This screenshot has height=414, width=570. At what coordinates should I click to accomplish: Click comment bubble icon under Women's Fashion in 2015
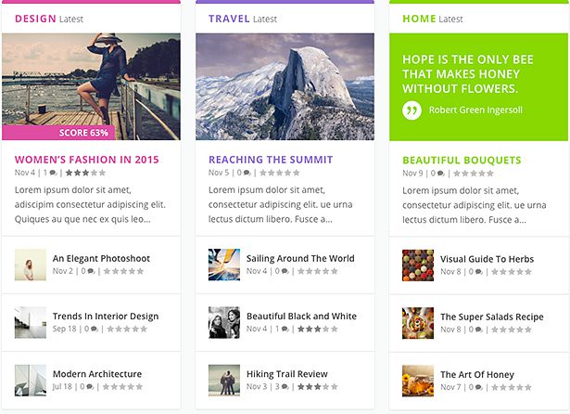53,173
